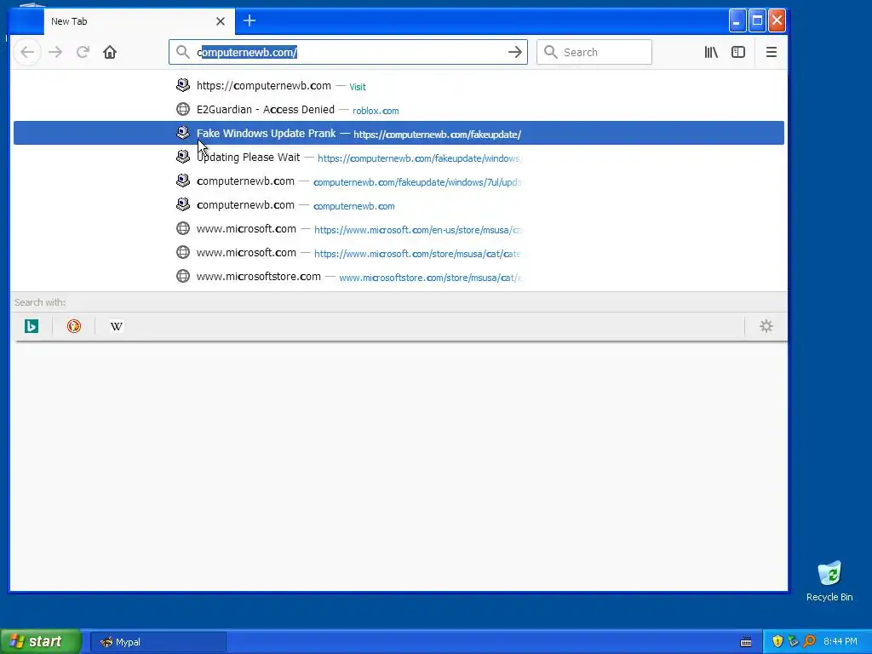This screenshot has width=872, height=654.
Task: Click the address bar URL field
Action: 348,52
